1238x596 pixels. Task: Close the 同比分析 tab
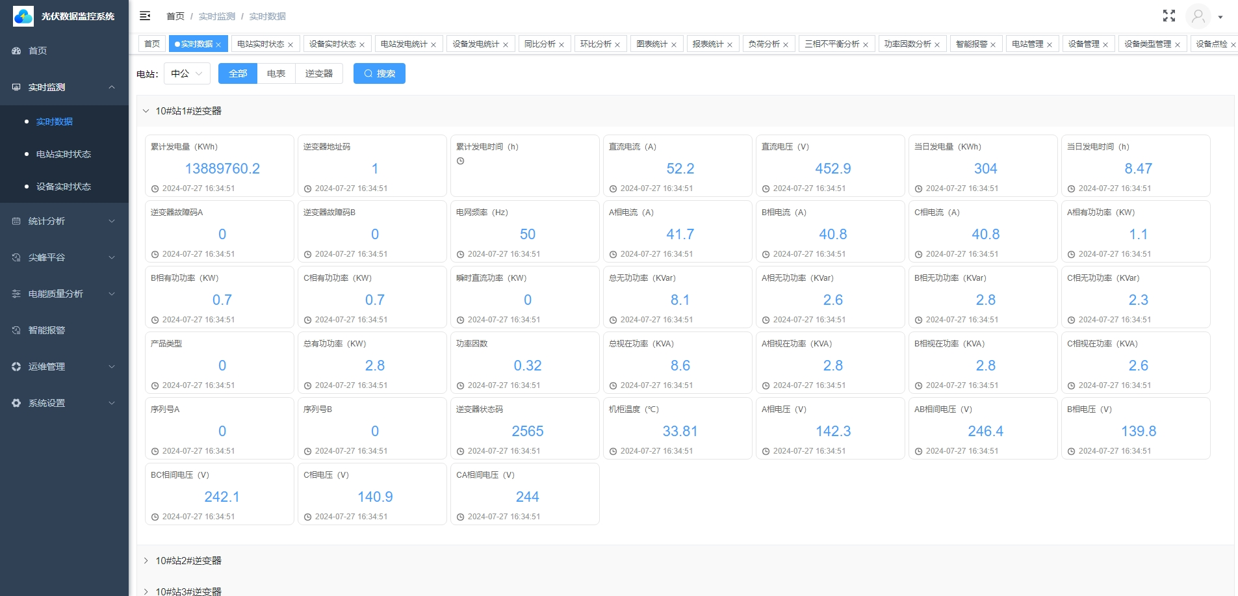(561, 45)
